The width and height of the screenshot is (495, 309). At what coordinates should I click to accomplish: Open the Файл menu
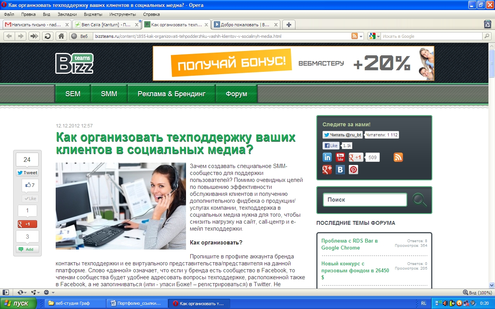(9, 14)
